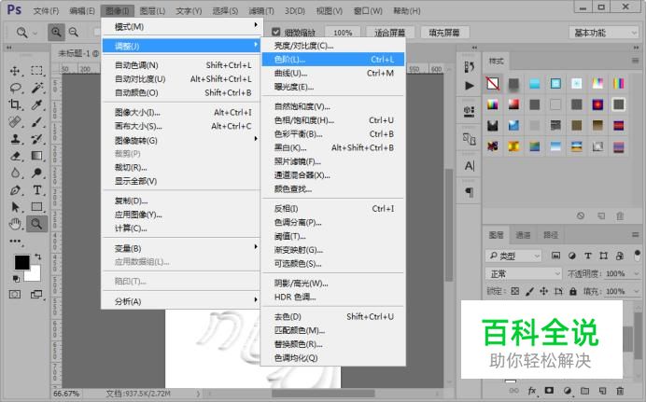Open the opacity 100% dropdown arrow
This screenshot has width=646, height=402.
[x=636, y=273]
